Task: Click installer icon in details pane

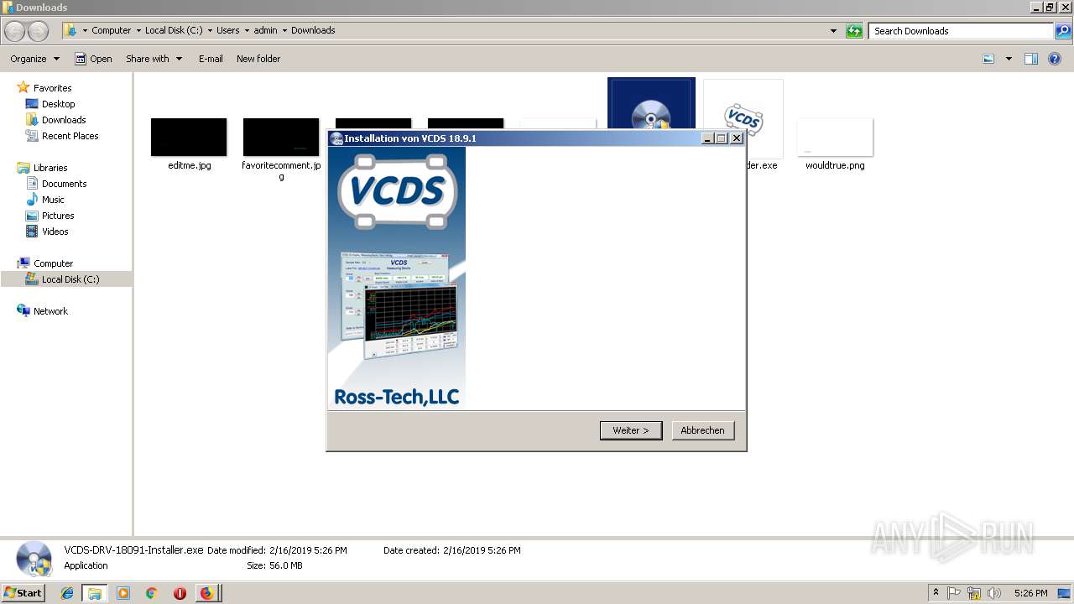Action: 34,560
